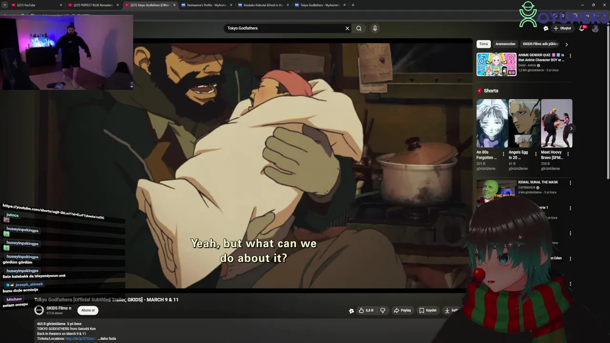
Task: Click ANIME GENDER QUIZ video title
Action: click(541, 58)
